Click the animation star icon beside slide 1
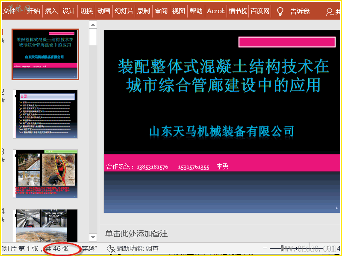This screenshot has height=256, width=342. click(x=3, y=41)
